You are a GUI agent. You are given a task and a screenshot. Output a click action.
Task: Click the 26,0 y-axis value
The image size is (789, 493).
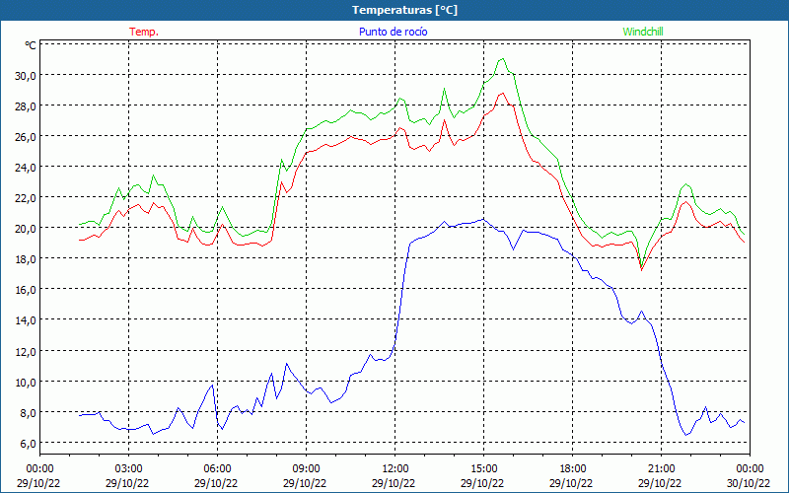(x=26, y=137)
